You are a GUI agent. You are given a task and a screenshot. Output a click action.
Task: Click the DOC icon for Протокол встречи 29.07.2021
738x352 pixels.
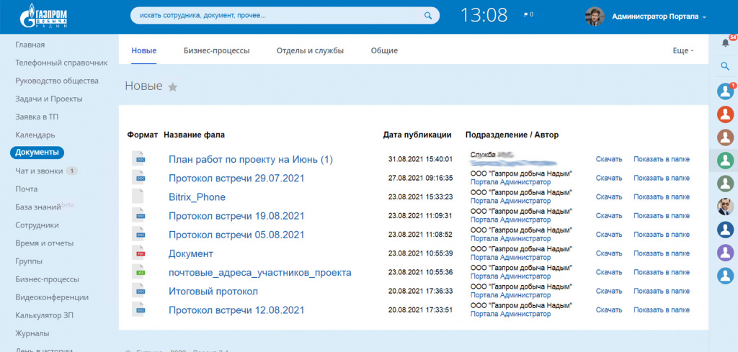(138, 177)
